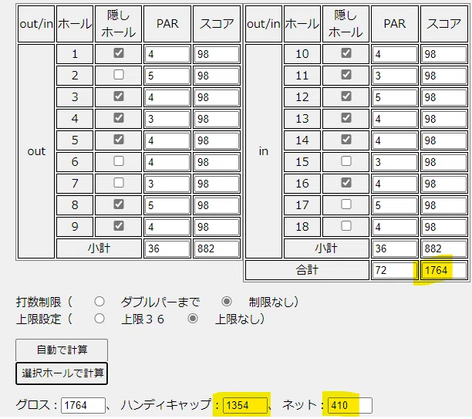The width and height of the screenshot is (472, 419).
Task: Select 上限36 upper limit radio button
Action: [x=99, y=319]
